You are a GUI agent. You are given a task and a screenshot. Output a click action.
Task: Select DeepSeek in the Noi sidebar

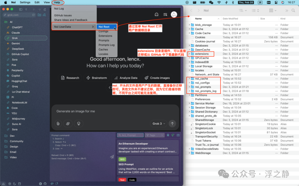(x=18, y=49)
